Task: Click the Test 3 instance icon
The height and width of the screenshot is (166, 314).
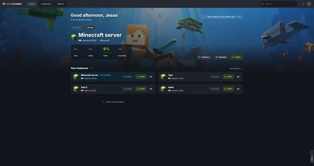Action: 76,89
